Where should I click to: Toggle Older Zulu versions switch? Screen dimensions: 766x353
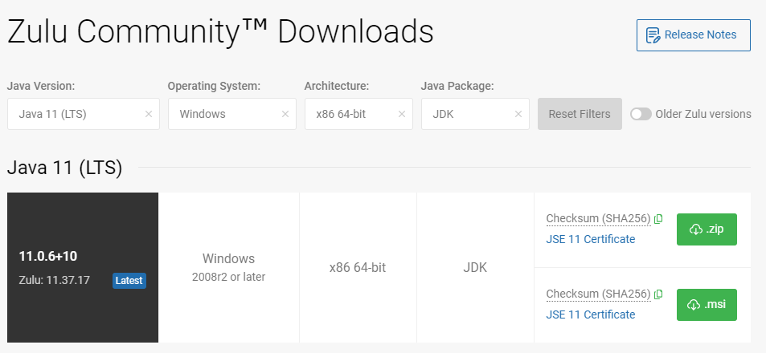click(641, 114)
